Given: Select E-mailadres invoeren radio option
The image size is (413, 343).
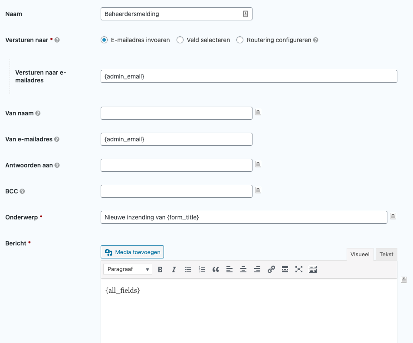Looking at the screenshot, I should click(x=104, y=40).
